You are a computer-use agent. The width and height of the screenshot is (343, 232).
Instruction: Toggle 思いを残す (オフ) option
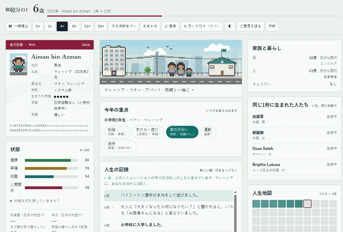(x=202, y=26)
